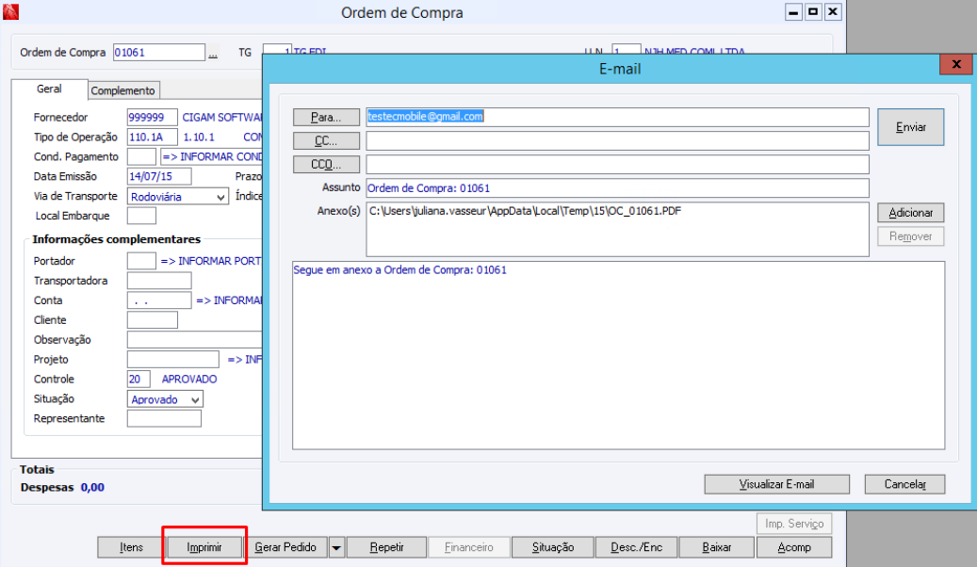Open lookup ellipsis beside Ordem de Compra
The image size is (977, 567).
click(213, 54)
